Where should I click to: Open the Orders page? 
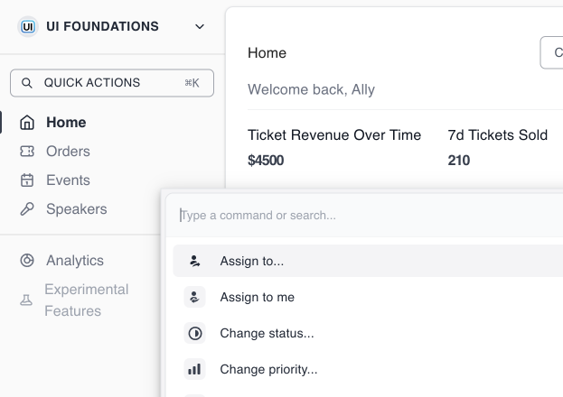[68, 152]
